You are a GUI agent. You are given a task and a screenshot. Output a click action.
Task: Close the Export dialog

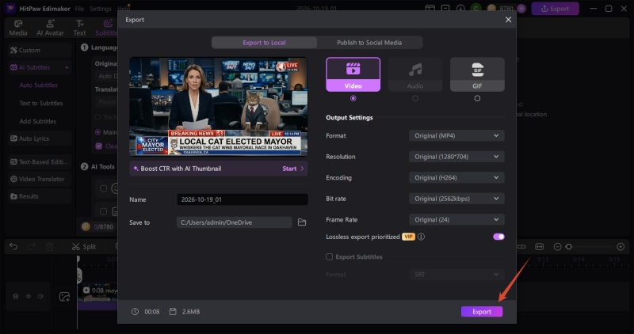pos(508,19)
